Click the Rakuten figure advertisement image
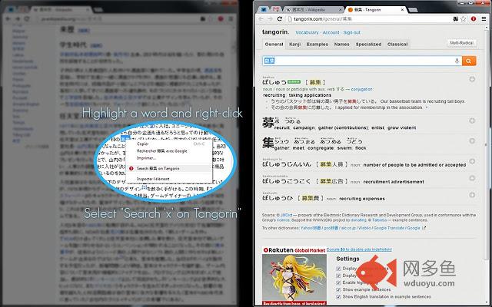Screen dimensions: 492x307 [294, 279]
